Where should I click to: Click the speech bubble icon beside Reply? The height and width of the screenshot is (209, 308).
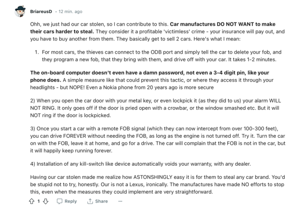click(x=59, y=202)
